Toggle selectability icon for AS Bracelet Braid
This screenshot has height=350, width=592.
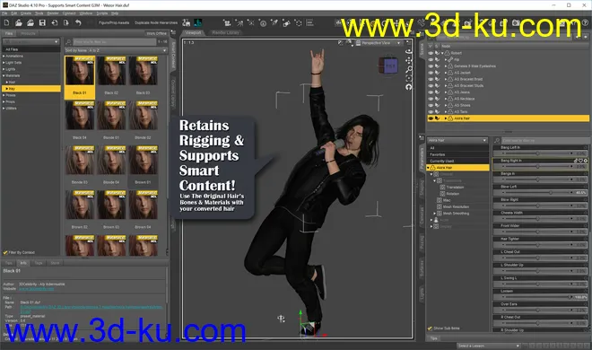pos(437,79)
